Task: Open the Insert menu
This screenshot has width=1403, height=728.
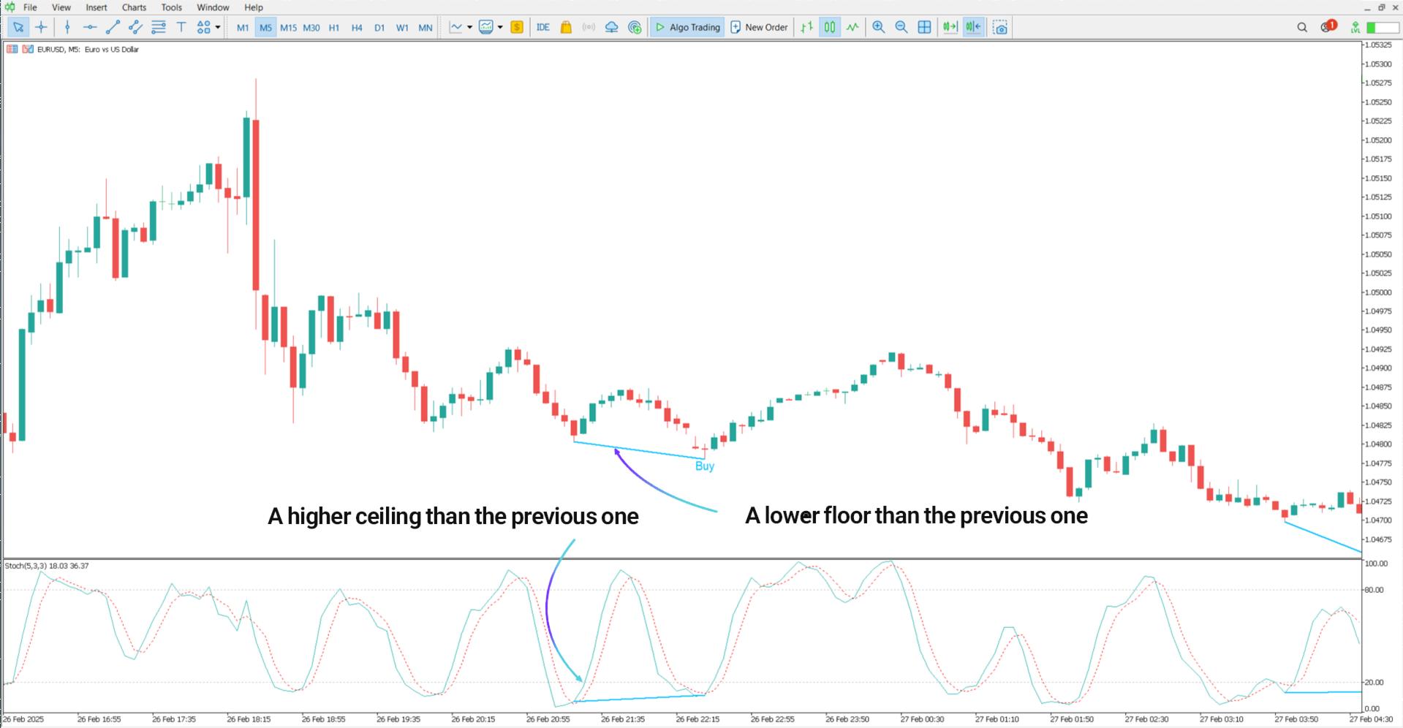Action: tap(97, 7)
